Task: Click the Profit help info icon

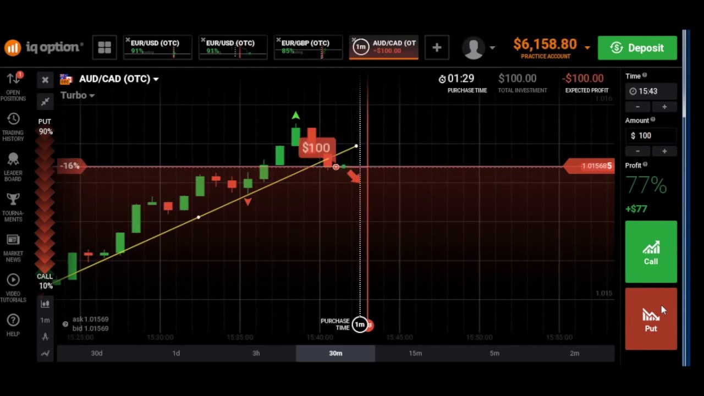Action: click(645, 164)
